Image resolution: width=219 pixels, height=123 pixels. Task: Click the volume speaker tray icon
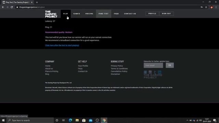[201, 120]
